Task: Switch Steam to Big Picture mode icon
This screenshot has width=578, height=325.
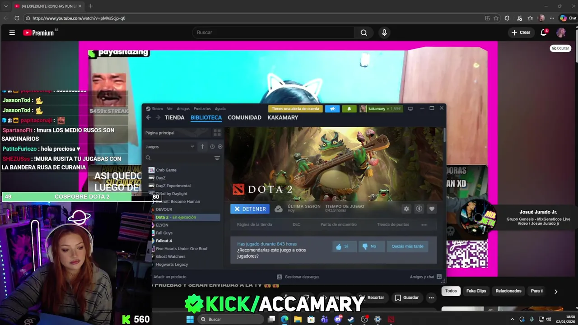Action: point(410,109)
